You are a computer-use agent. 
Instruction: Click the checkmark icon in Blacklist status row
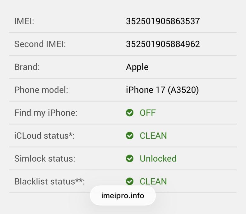[x=130, y=181]
